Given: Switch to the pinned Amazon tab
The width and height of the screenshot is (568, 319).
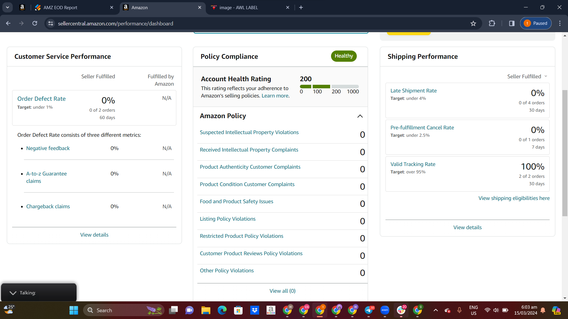Looking at the screenshot, I should click(22, 7).
